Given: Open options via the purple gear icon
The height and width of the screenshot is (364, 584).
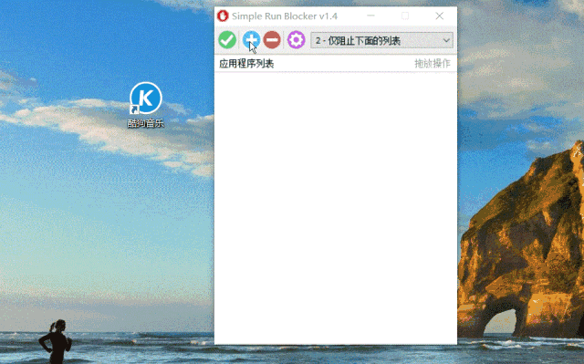Looking at the screenshot, I should pos(296,40).
